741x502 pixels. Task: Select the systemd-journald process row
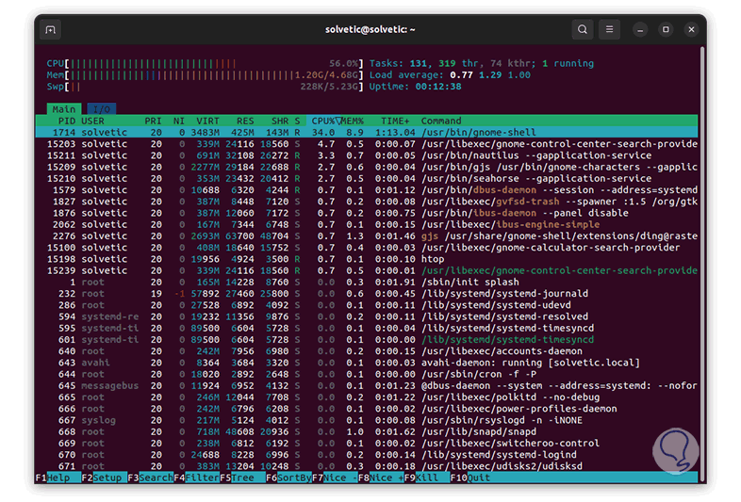pos(367,294)
